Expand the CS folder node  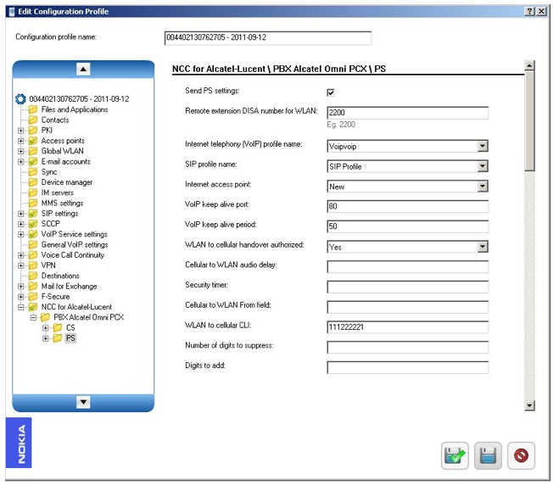[45, 328]
